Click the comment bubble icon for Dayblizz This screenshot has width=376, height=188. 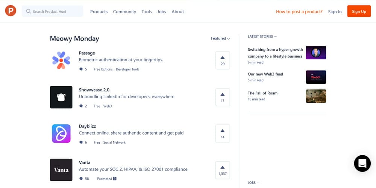click(x=81, y=143)
